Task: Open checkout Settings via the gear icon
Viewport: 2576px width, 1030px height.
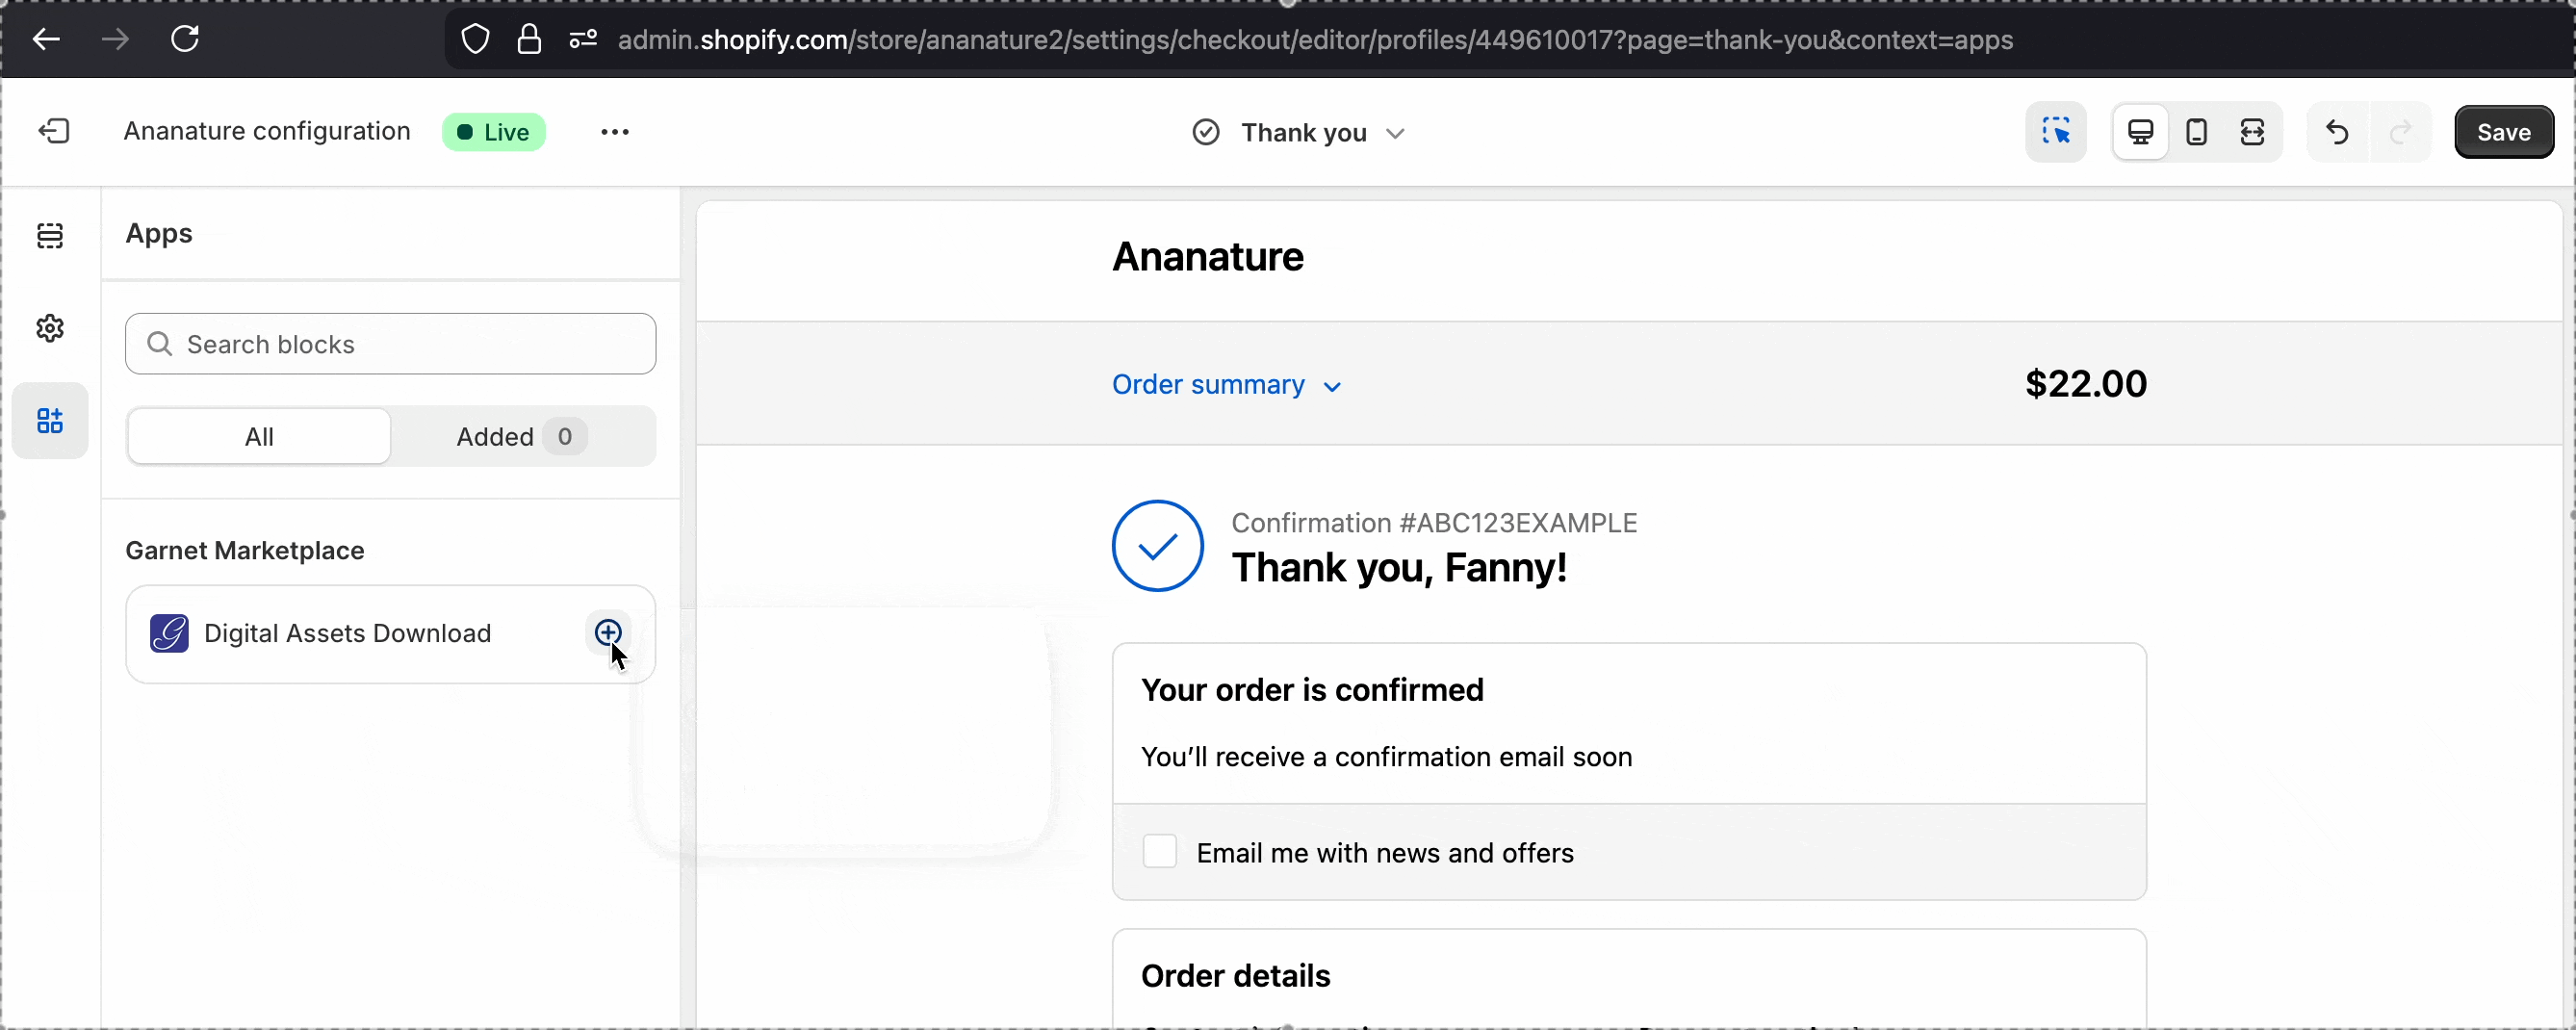Action: pos(50,328)
